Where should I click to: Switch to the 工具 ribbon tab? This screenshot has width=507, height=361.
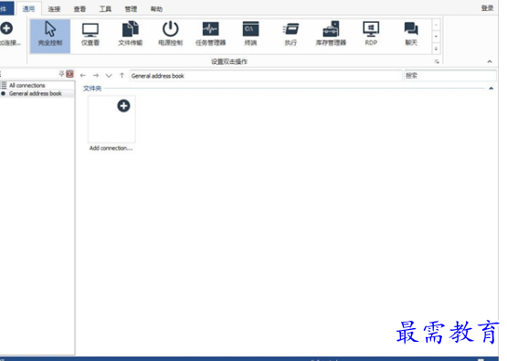point(105,9)
